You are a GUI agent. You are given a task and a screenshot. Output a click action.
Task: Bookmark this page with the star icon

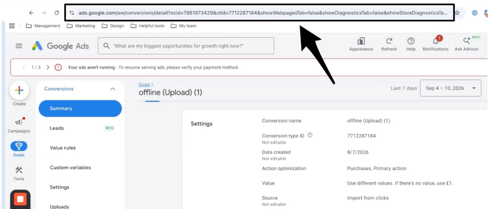click(x=457, y=13)
